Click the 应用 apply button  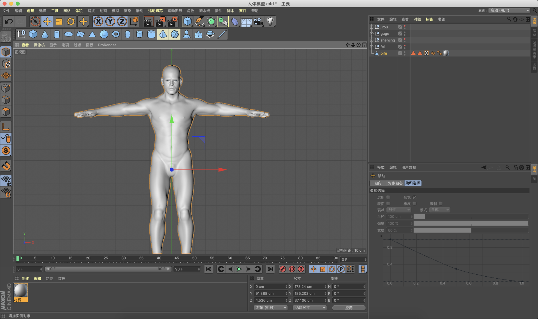click(349, 308)
